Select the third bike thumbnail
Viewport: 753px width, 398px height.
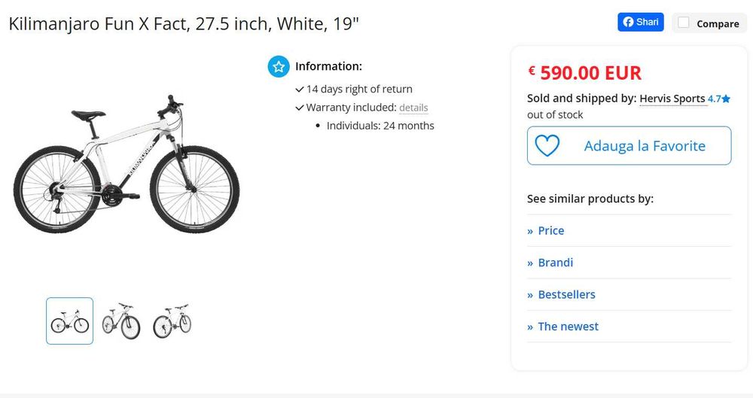click(x=172, y=321)
